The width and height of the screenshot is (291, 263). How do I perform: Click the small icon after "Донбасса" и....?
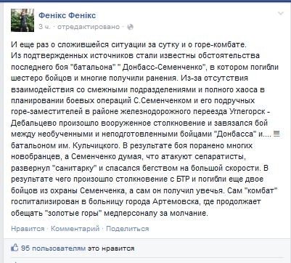click(276, 134)
